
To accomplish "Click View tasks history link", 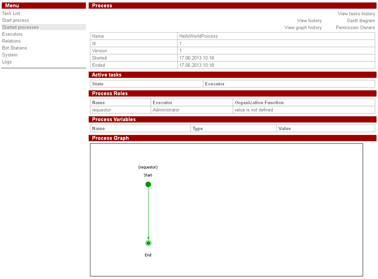I will pyautogui.click(x=356, y=14).
